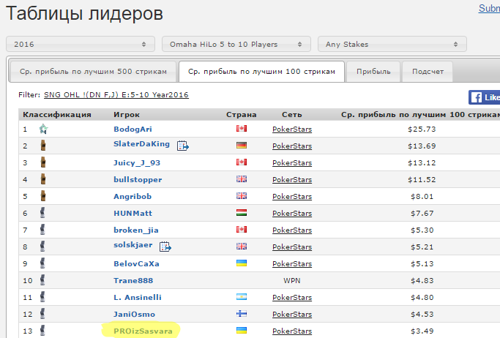Screen dimensions: 500x338
Task: Open the Omaha HiLo 5 to 10 Players dropdown
Action: pos(236,44)
